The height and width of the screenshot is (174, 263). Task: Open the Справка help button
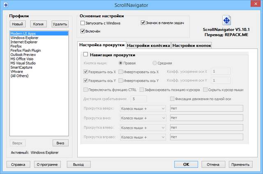[18, 165]
